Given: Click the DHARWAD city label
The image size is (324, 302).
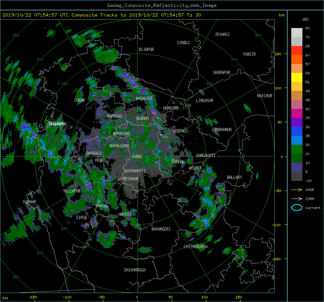Looking at the screenshot, I should [94, 153].
